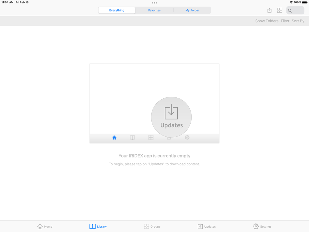Select Library tab in bottom bar
Image resolution: width=309 pixels, height=232 pixels.
tap(98, 226)
